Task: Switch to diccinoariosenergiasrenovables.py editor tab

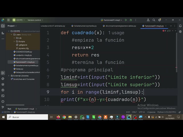Action: [120, 26]
